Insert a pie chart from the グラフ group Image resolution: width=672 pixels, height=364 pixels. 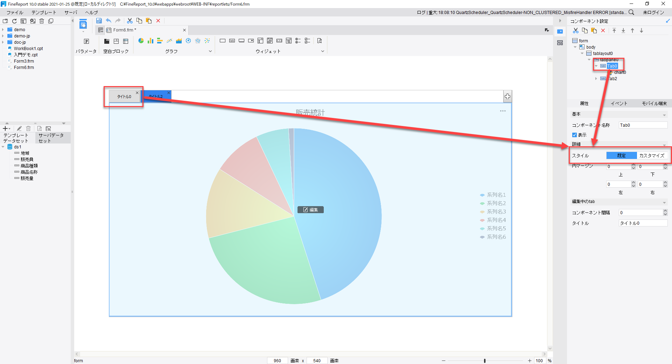141,41
